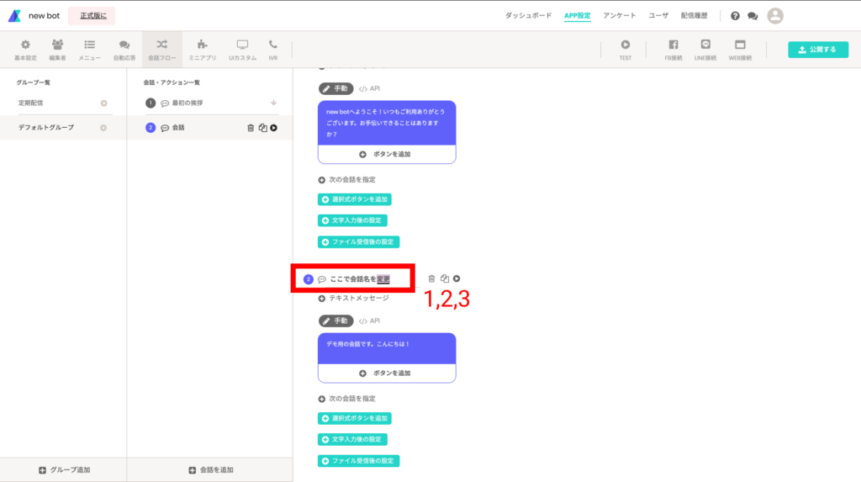Screen dimensions: 861x482
Task: Open the メニュー list icon
Action: point(89,45)
